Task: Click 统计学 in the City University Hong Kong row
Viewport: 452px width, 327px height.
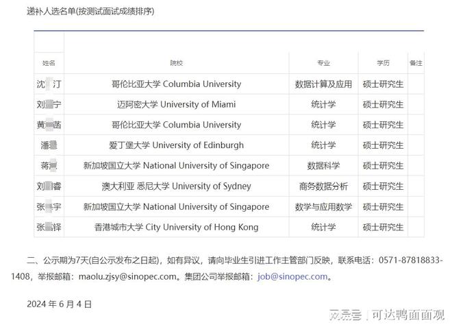Action: point(323,227)
